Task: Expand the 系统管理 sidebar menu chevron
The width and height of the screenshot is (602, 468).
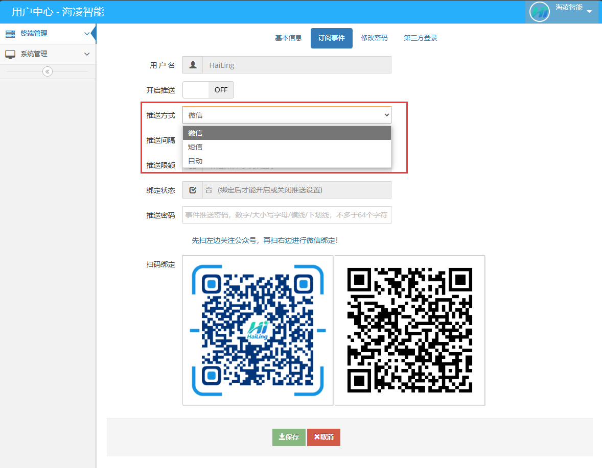Action: point(87,54)
